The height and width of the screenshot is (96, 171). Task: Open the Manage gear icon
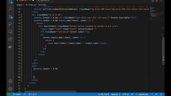[10, 89]
